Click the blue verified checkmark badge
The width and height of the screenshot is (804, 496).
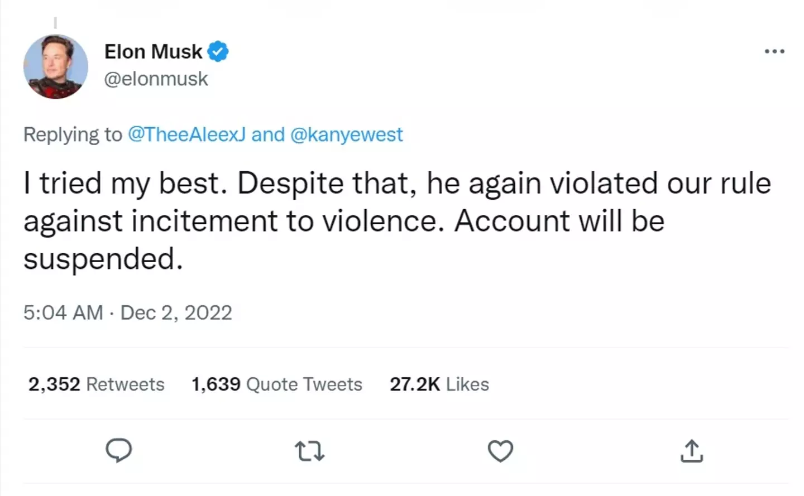coord(218,51)
